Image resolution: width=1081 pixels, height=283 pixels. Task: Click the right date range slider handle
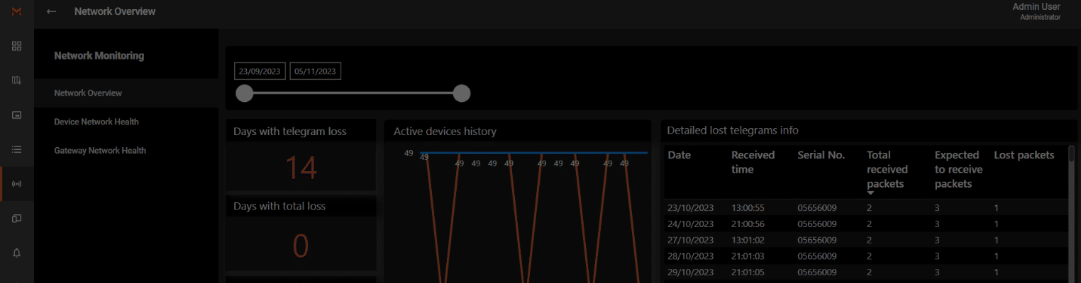462,93
